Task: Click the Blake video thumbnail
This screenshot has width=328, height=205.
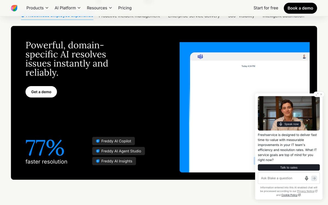Action: (x=289, y=113)
